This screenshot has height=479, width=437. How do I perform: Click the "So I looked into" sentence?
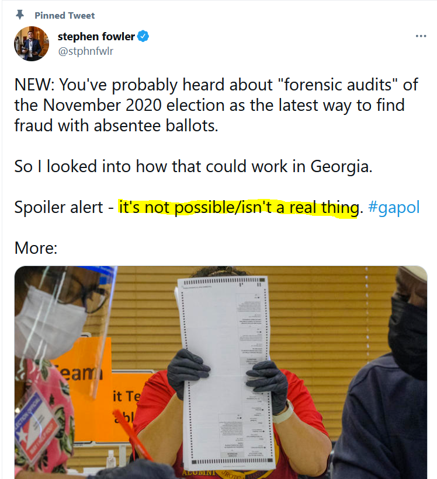[x=193, y=166]
